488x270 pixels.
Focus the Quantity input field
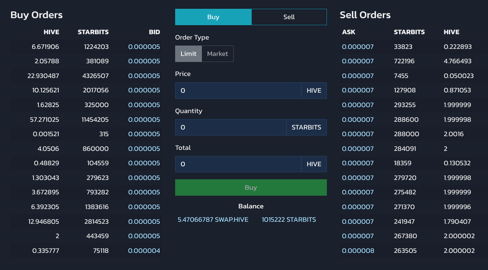pyautogui.click(x=231, y=127)
